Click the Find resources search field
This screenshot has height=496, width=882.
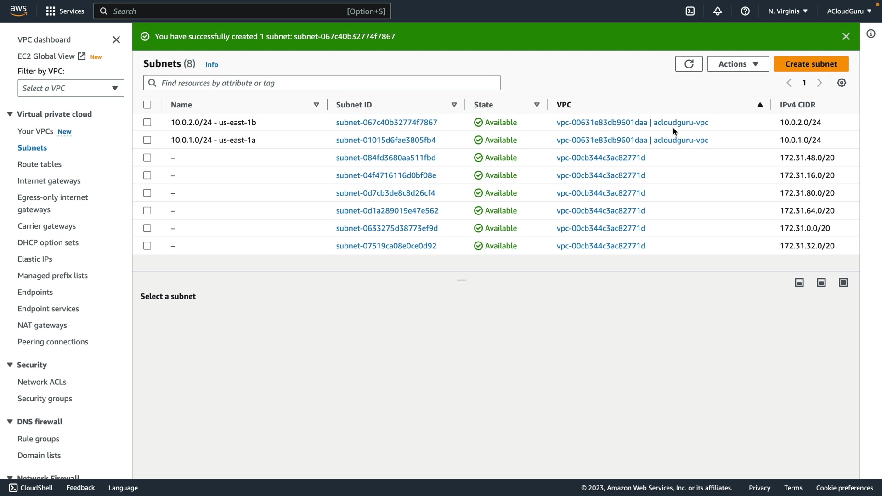tap(322, 83)
